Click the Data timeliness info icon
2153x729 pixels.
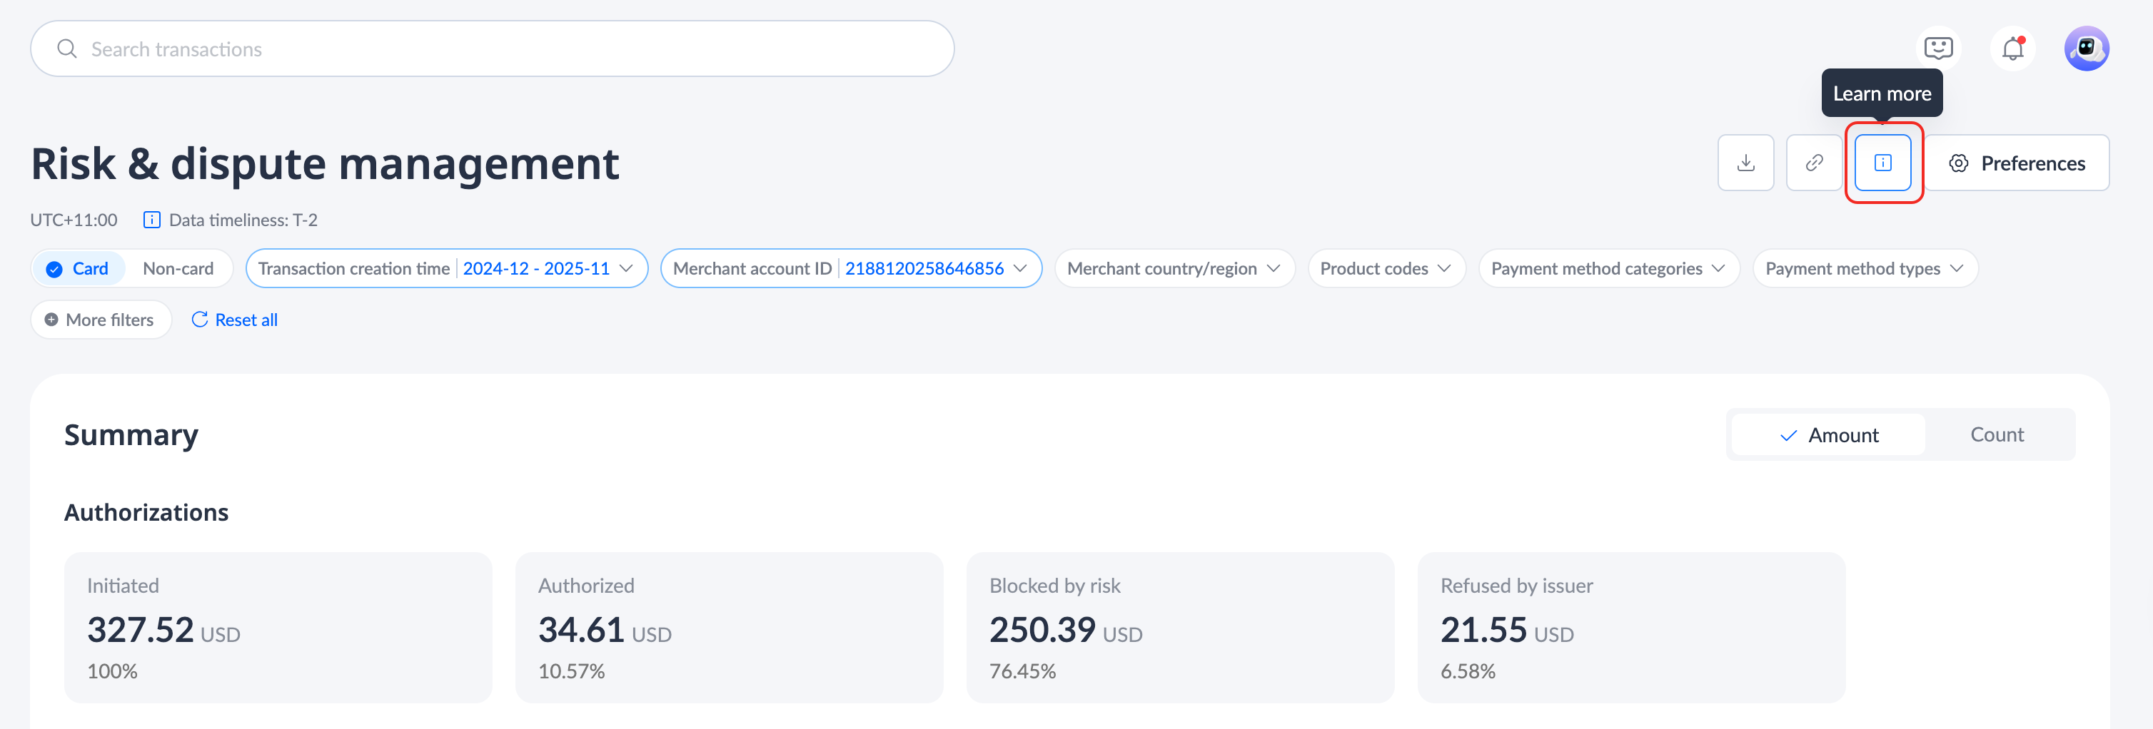pyautogui.click(x=151, y=220)
